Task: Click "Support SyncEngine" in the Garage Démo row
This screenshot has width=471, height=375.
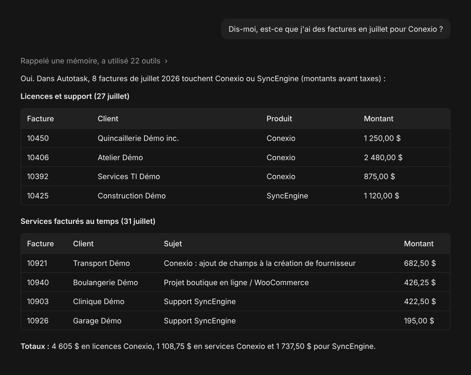Action: [200, 321]
